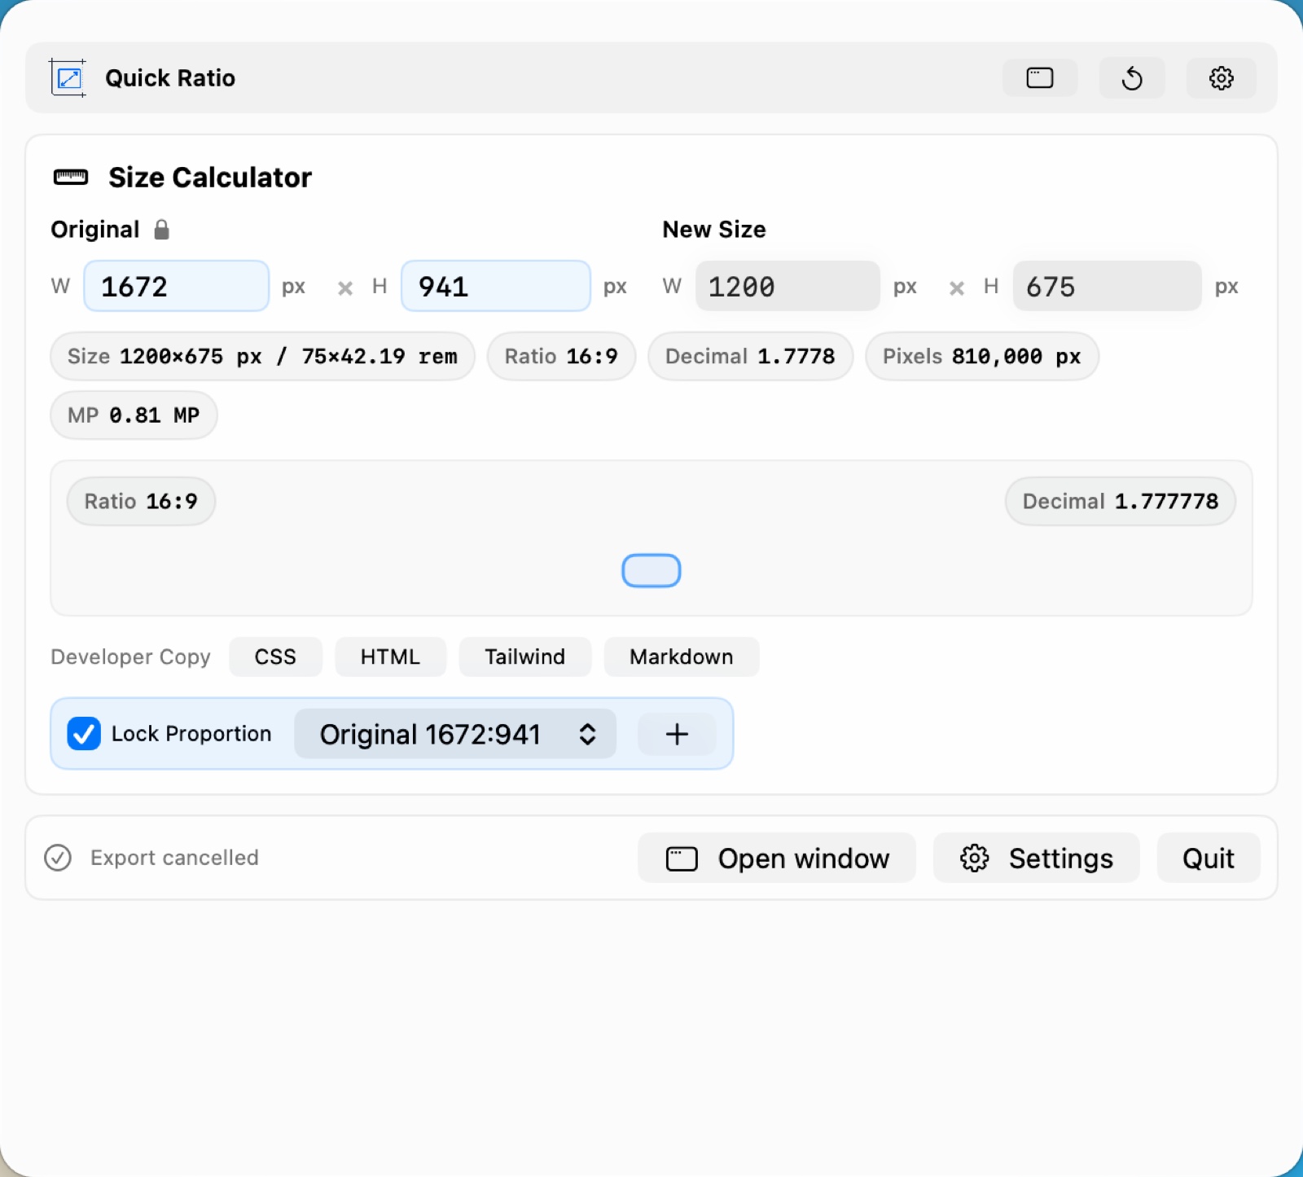
Task: Click the Ratio 16:9 chip in preview panel
Action: pyautogui.click(x=141, y=501)
